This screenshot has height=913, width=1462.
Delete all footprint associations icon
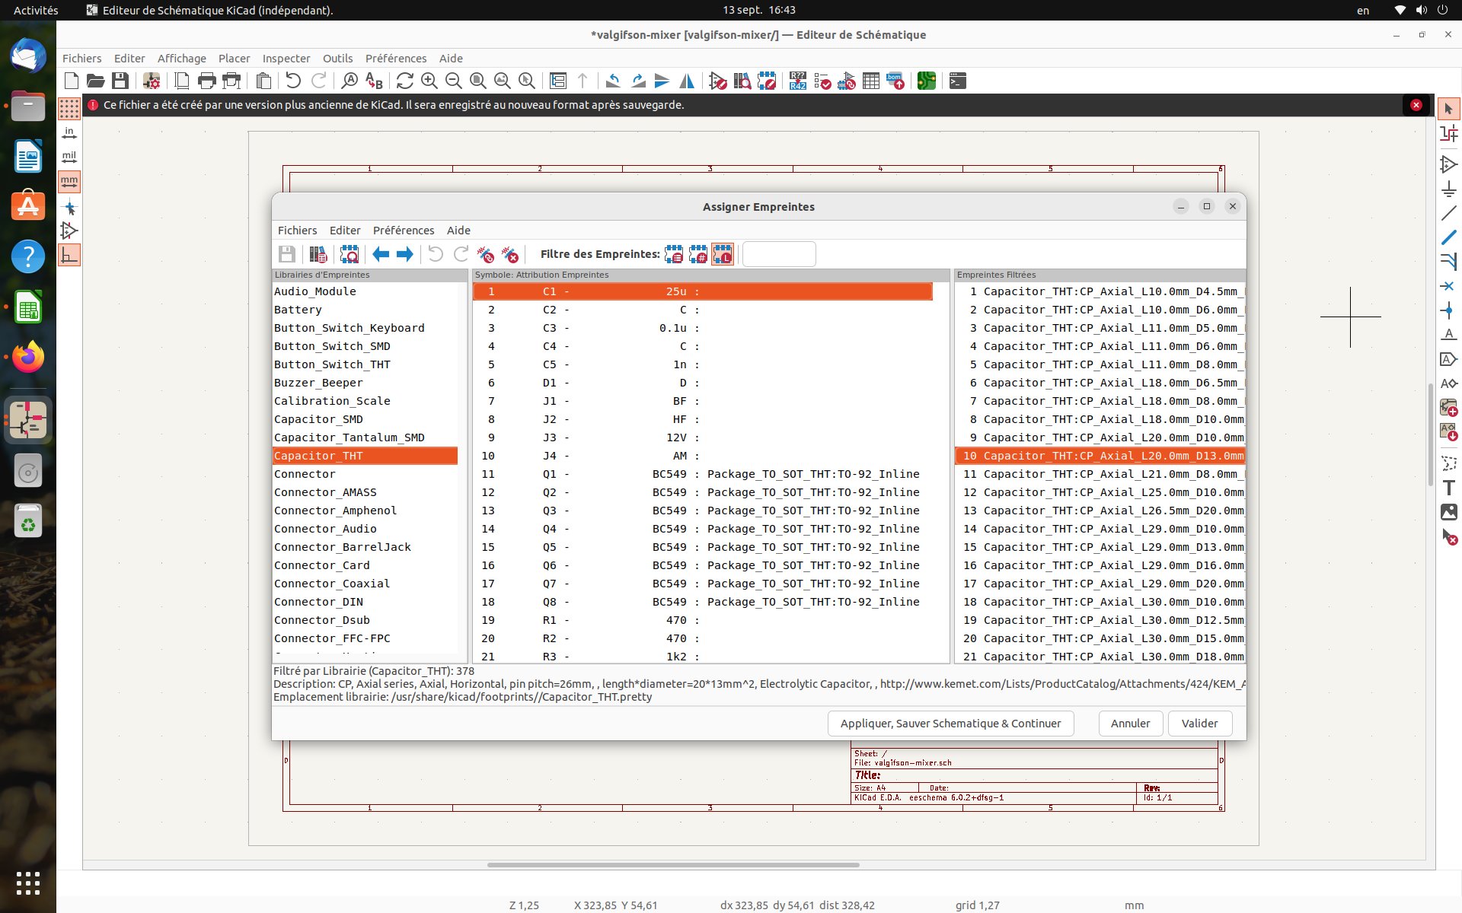(510, 254)
